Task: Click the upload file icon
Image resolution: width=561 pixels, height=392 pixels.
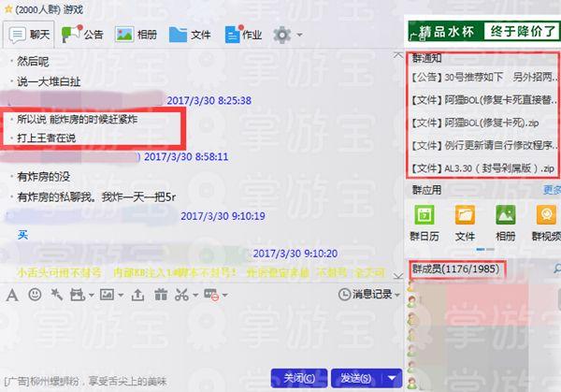Action: click(x=137, y=295)
